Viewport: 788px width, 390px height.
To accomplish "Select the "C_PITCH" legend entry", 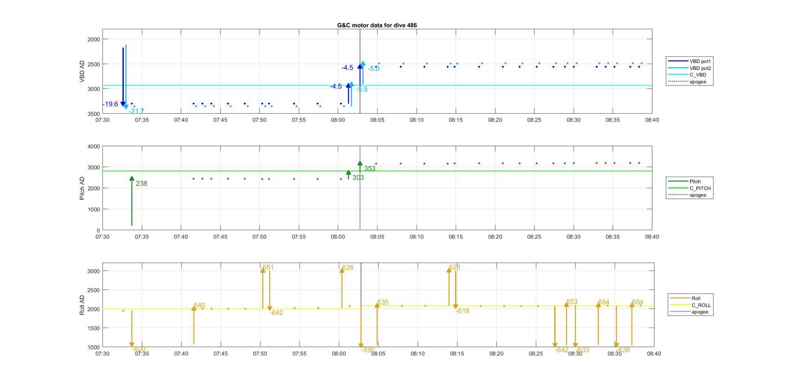I will click(690, 188).
